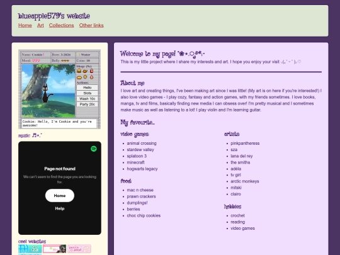This screenshot has height=255, width=340.
Task: Click 'animal crossing' in the games list
Action: point(142,144)
